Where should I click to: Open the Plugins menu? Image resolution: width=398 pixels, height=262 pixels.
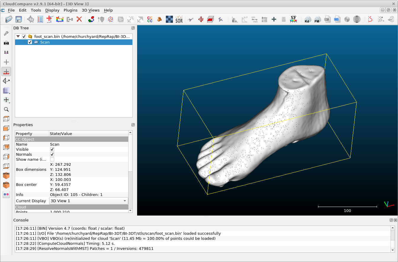tap(70, 10)
